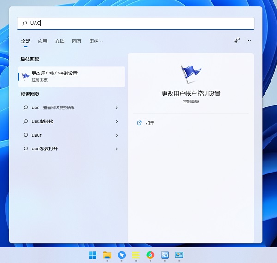Expand arrow next to uac虚拟化 suggestion
Image resolution: width=277 pixels, height=263 pixels.
click(x=117, y=121)
